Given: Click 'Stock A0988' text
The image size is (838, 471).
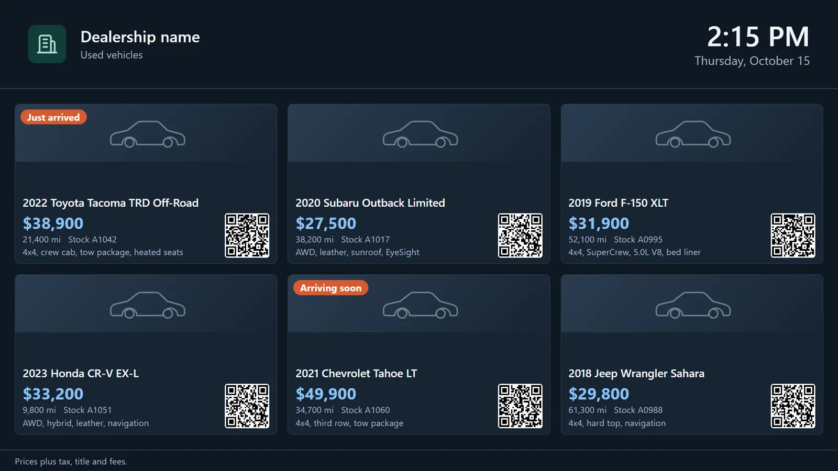Looking at the screenshot, I should tap(638, 410).
